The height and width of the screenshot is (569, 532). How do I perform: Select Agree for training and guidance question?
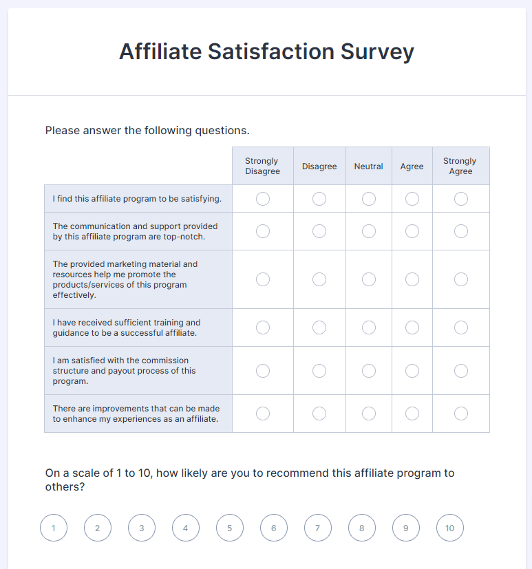412,327
